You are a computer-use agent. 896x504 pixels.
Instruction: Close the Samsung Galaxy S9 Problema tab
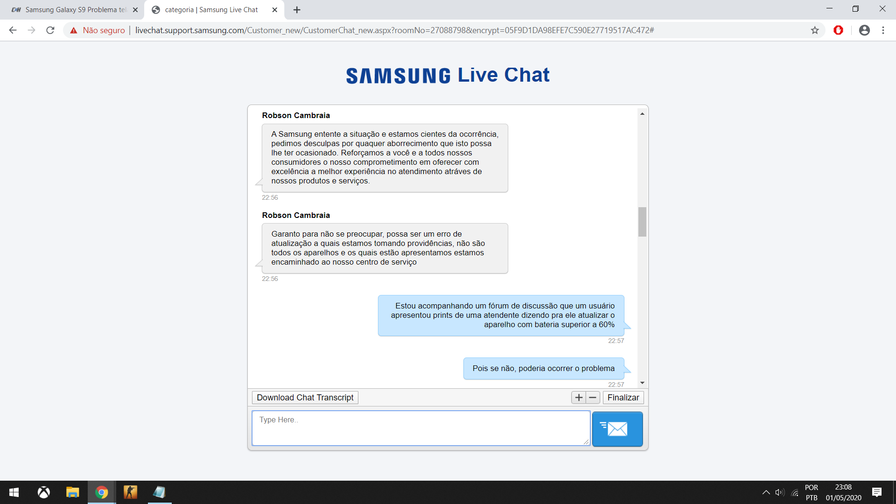click(135, 10)
